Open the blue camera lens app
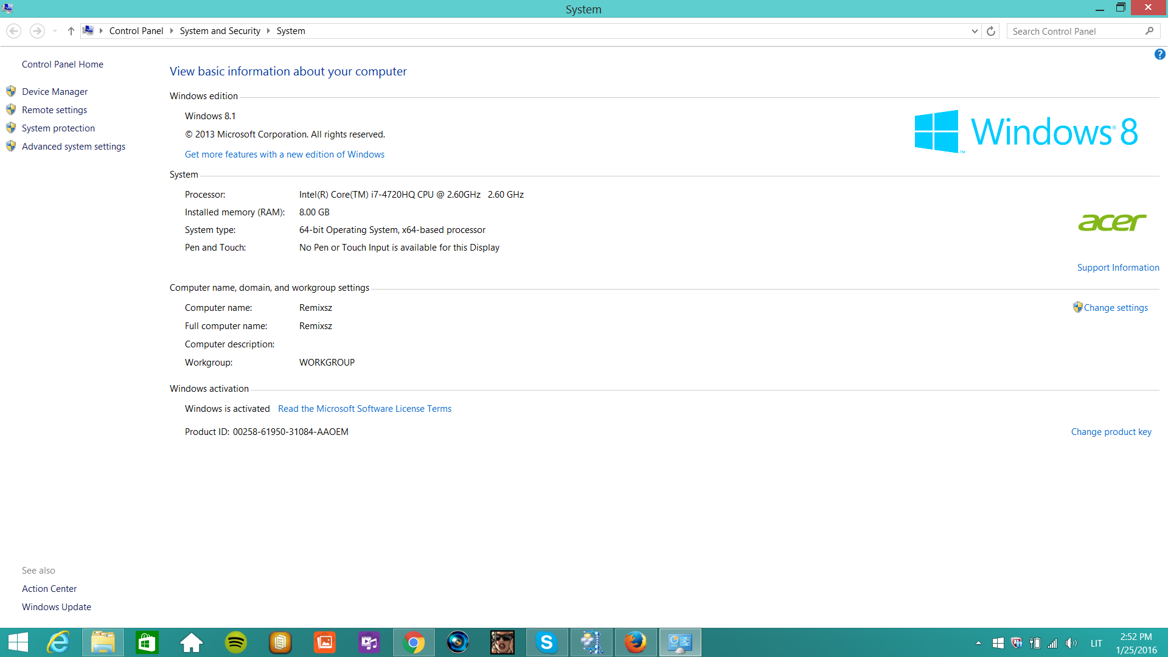 tap(457, 642)
